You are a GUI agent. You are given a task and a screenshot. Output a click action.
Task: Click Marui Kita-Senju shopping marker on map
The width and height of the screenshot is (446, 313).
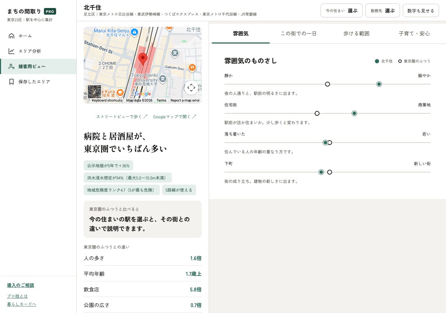tap(134, 32)
